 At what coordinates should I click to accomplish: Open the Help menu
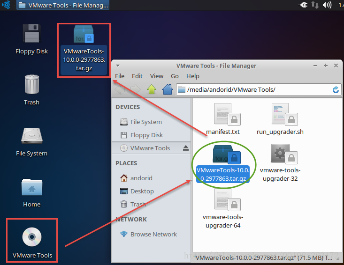193,76
